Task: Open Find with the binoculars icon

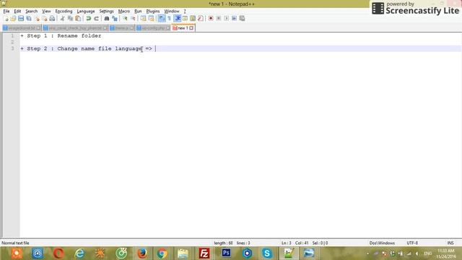Action: click(107, 18)
